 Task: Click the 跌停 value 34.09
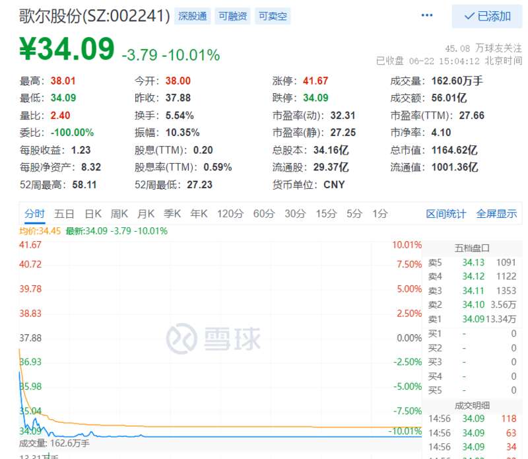(315, 98)
